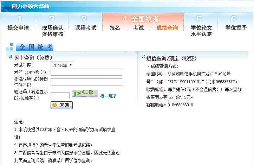Click the 4 全国统考 heading
The image size is (254, 165).
tap(141, 19)
